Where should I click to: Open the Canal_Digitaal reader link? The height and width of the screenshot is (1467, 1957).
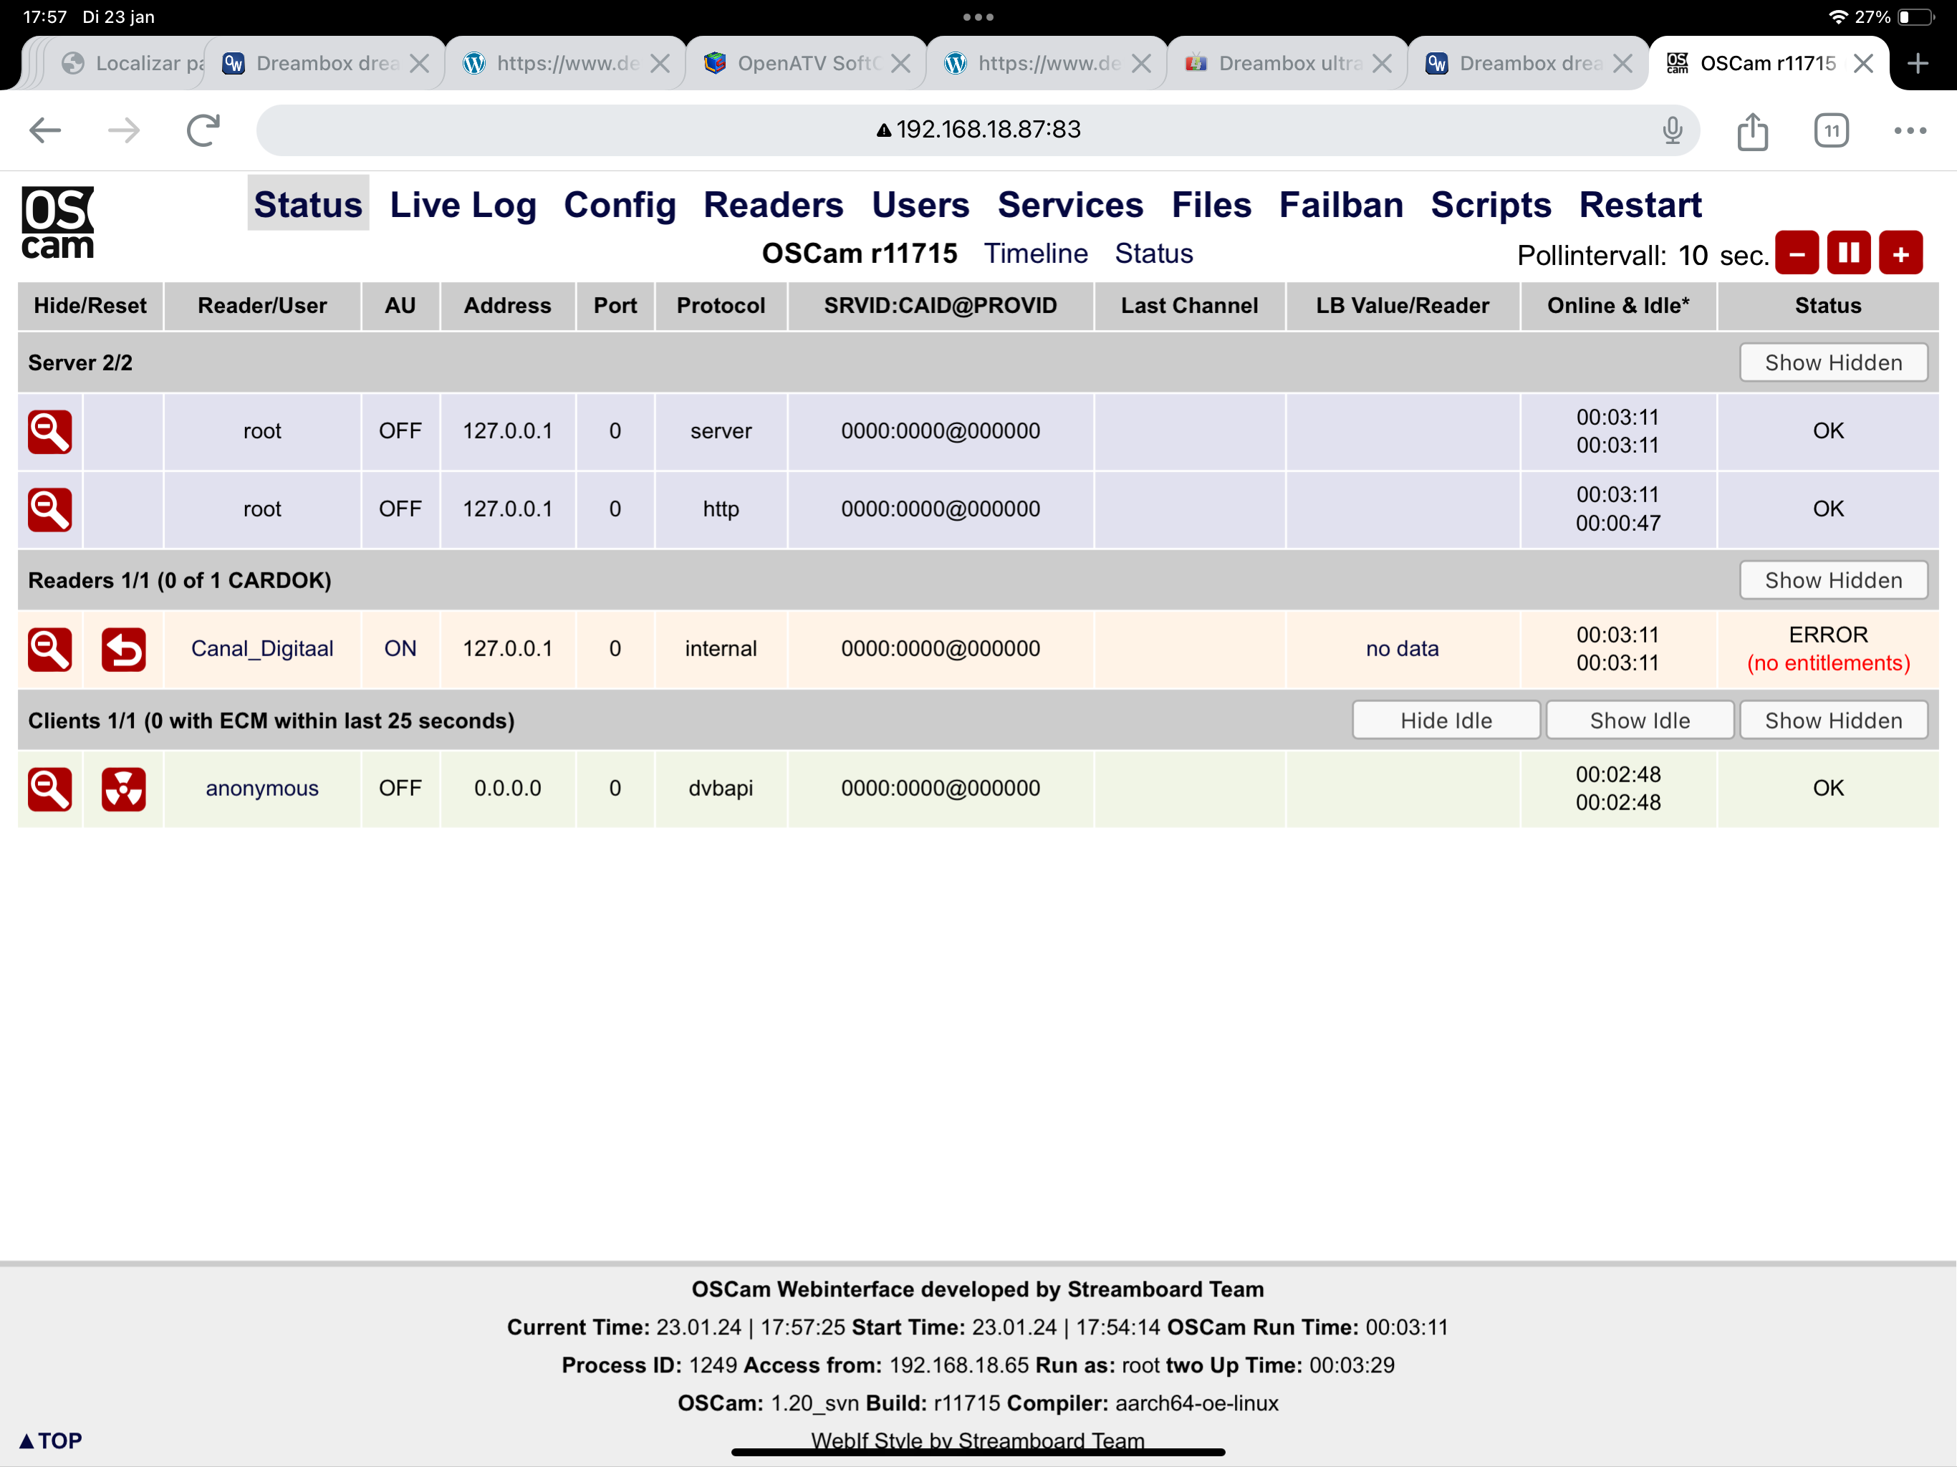click(262, 648)
